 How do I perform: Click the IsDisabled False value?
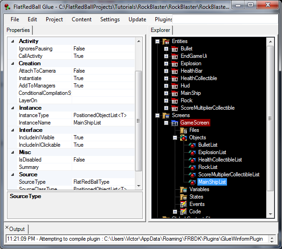(103, 160)
